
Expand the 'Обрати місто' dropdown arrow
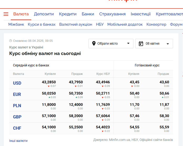[x=128, y=43]
